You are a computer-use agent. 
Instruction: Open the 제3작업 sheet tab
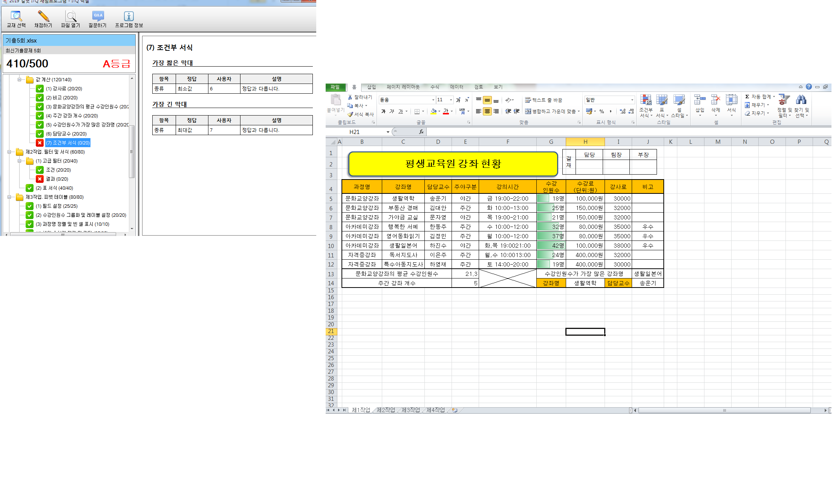pos(410,410)
